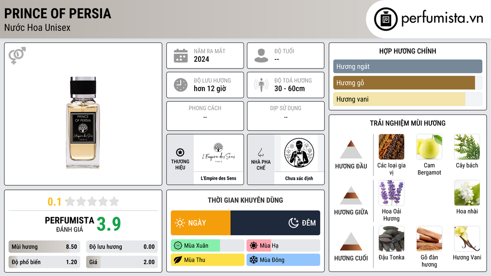The height and width of the screenshot is (276, 491).
Task: Click the L'Empire des Sens brand logo
Action: click(x=218, y=153)
